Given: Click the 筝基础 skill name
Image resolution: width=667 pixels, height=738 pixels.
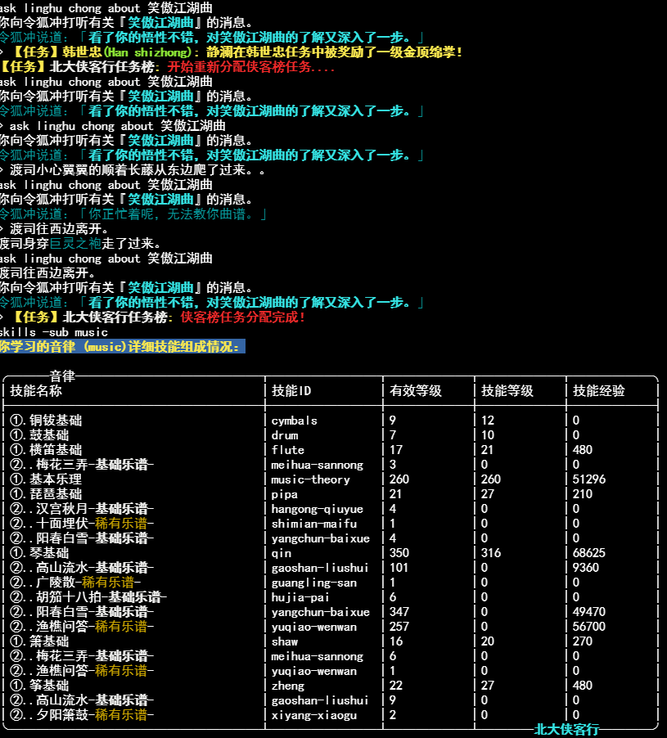Looking at the screenshot, I should (x=49, y=686).
